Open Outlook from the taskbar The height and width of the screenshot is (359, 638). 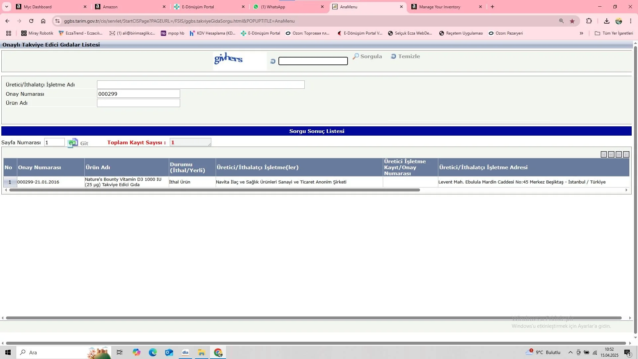(x=169, y=352)
